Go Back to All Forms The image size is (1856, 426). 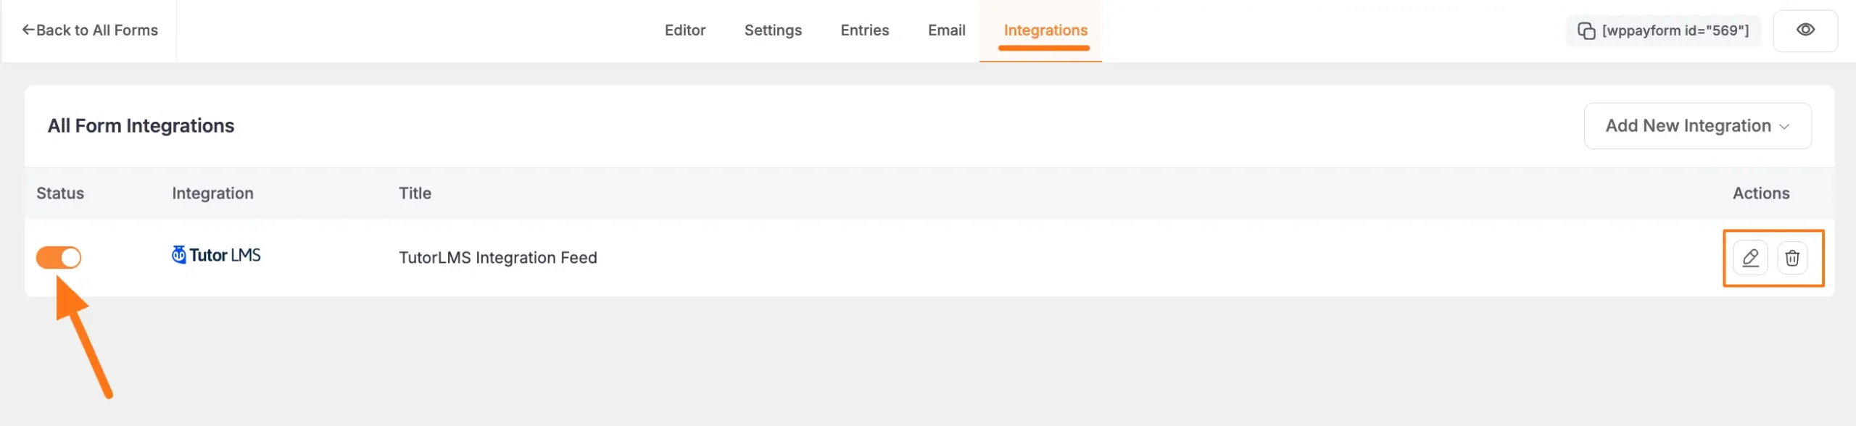88,30
